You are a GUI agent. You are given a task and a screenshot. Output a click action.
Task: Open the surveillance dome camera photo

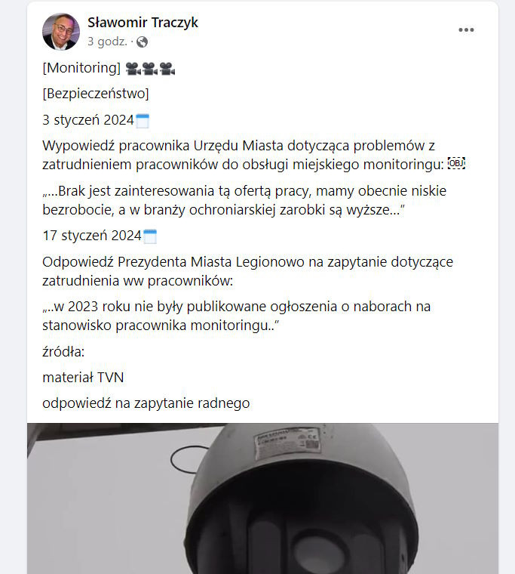(262, 498)
